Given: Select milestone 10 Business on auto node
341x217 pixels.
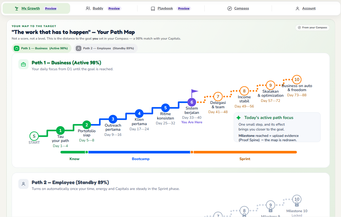Looking at the screenshot, I should tap(297, 80).
